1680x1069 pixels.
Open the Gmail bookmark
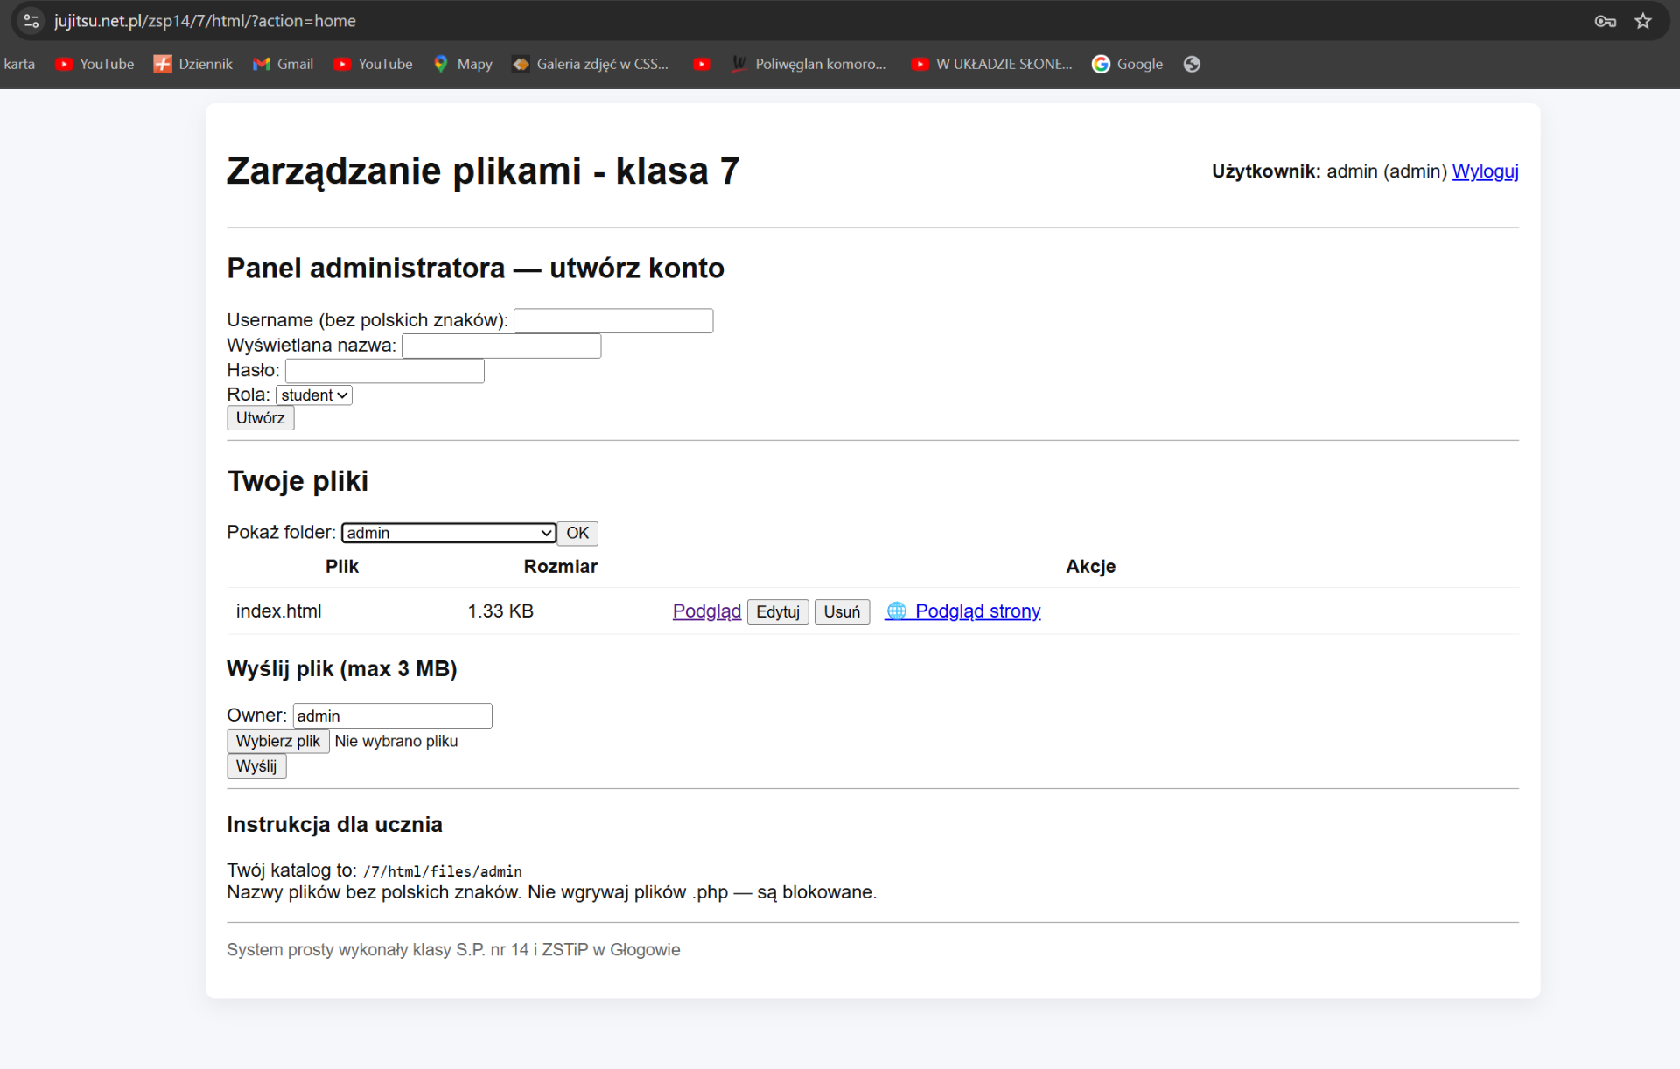[283, 64]
